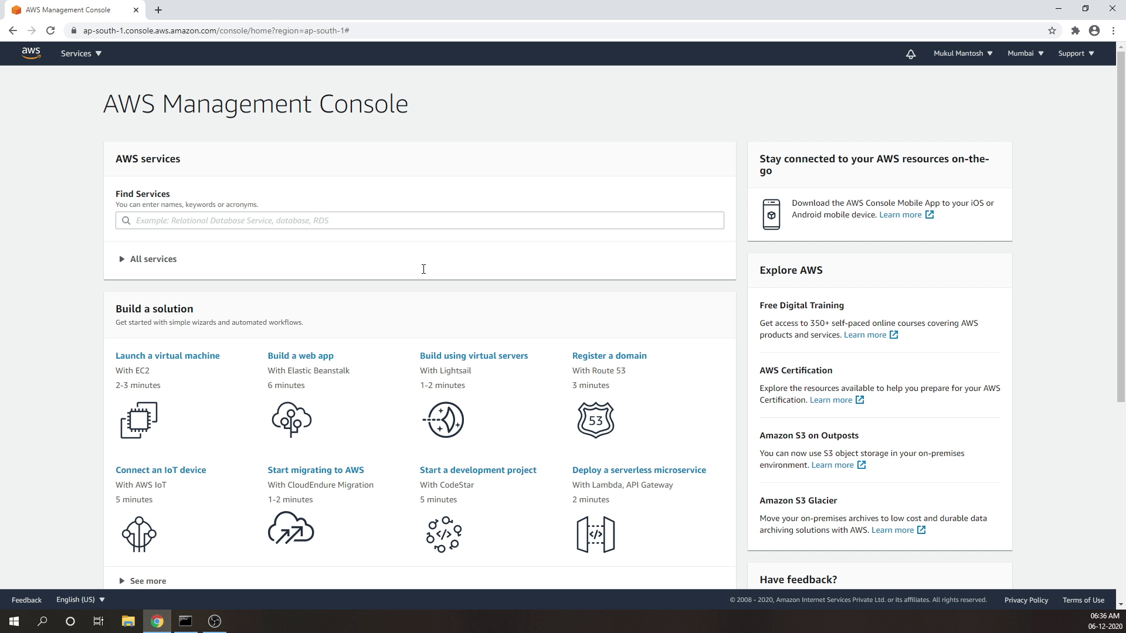Image resolution: width=1126 pixels, height=633 pixels.
Task: Open the Mumbai region selector
Action: coord(1025,53)
